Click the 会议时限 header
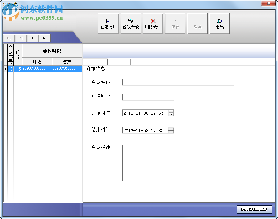 (x=52, y=51)
